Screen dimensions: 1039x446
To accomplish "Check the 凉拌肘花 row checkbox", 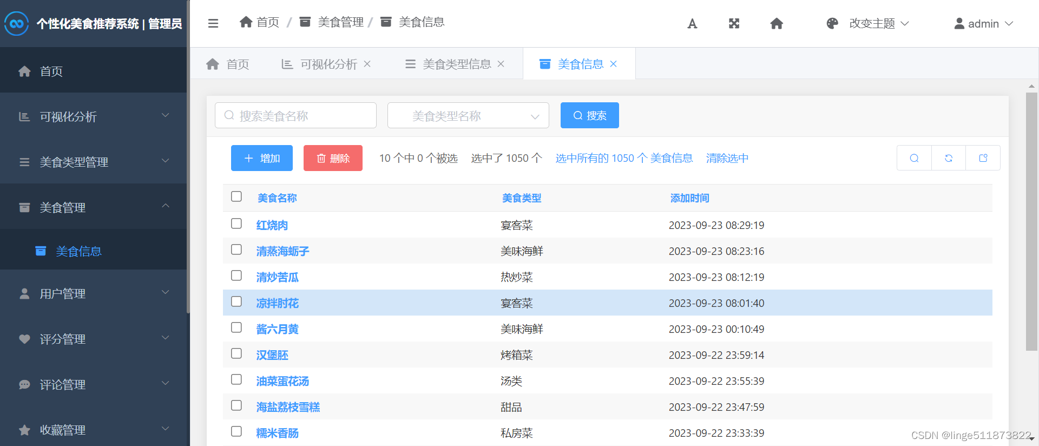I will 236,301.
